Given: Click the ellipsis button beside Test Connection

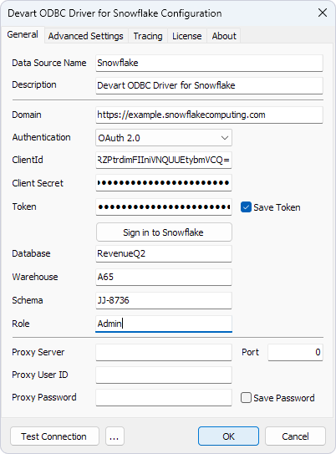Looking at the screenshot, I should (115, 436).
